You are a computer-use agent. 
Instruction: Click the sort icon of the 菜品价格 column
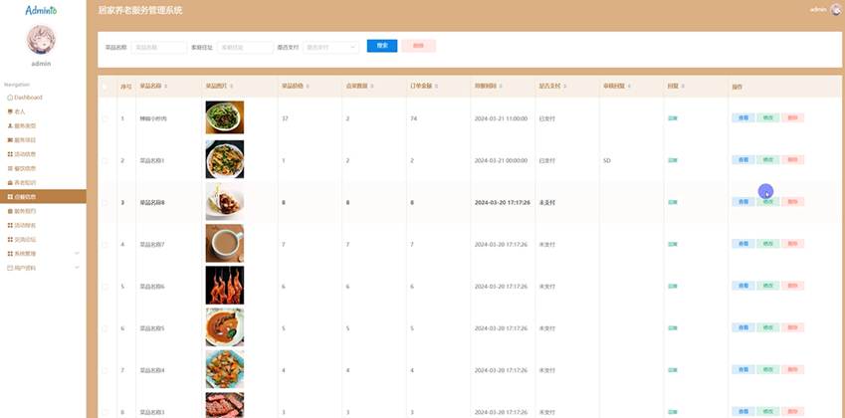click(x=308, y=87)
